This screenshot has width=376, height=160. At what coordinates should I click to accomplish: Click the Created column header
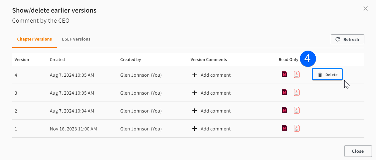coord(57,59)
